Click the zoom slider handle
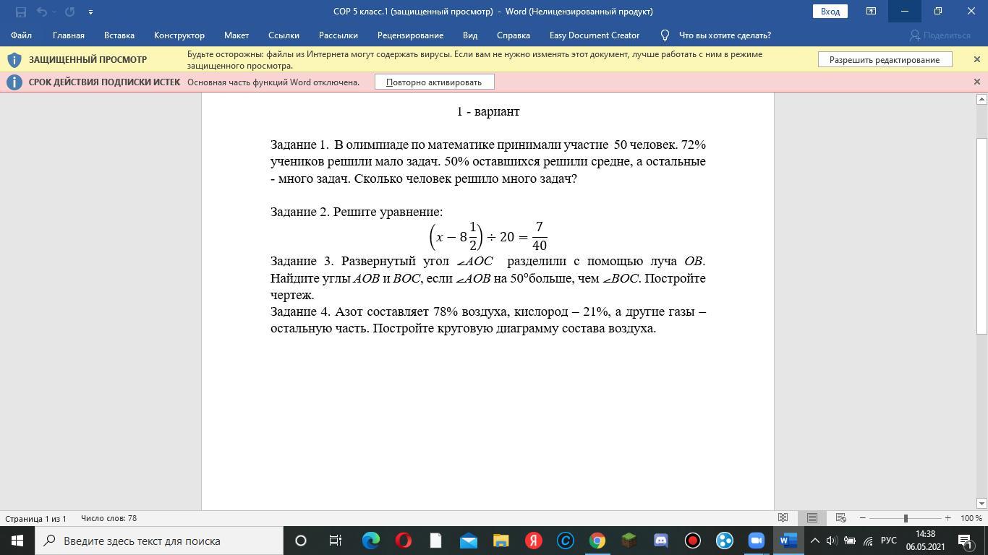Viewport: 988px width, 555px height. coord(906,518)
